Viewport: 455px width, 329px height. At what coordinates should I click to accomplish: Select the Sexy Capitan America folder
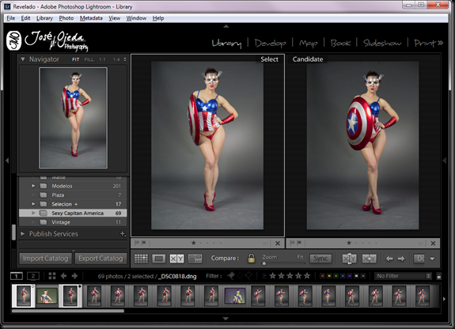coord(73,213)
